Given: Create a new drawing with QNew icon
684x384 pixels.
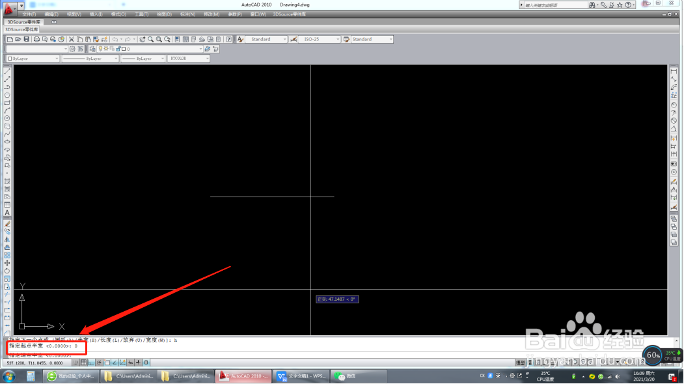Looking at the screenshot, I should (x=10, y=39).
